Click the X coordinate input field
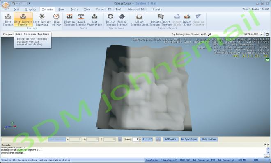271x163 pixels. 75,139
